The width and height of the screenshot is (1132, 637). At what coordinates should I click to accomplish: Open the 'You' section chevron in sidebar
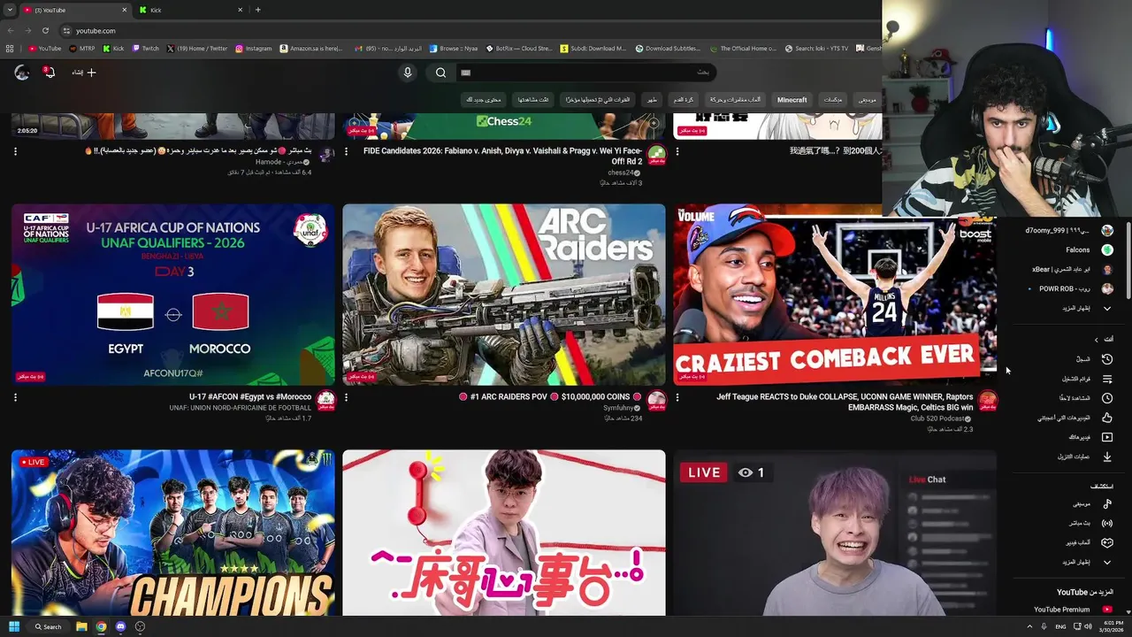click(x=1097, y=340)
